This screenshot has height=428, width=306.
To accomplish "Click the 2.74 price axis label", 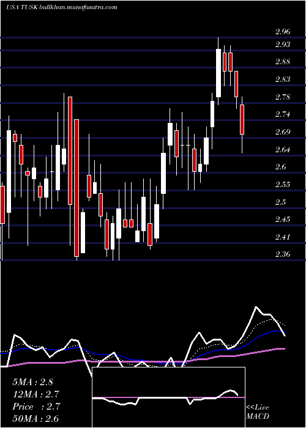I will [283, 114].
